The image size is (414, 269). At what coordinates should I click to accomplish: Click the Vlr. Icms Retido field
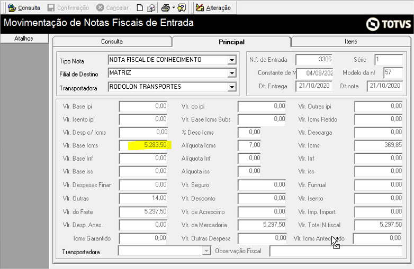[x=379, y=119]
